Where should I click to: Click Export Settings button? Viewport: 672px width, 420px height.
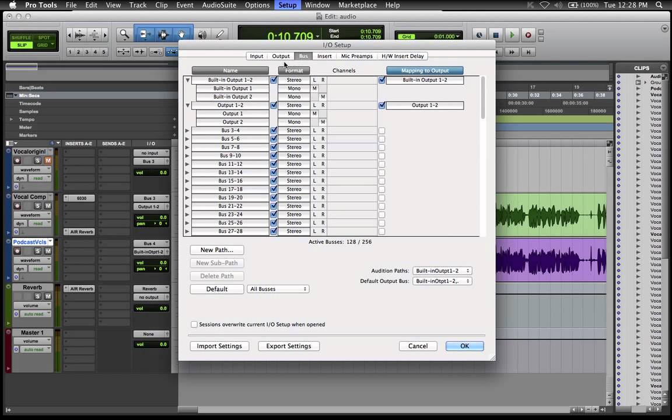click(289, 346)
